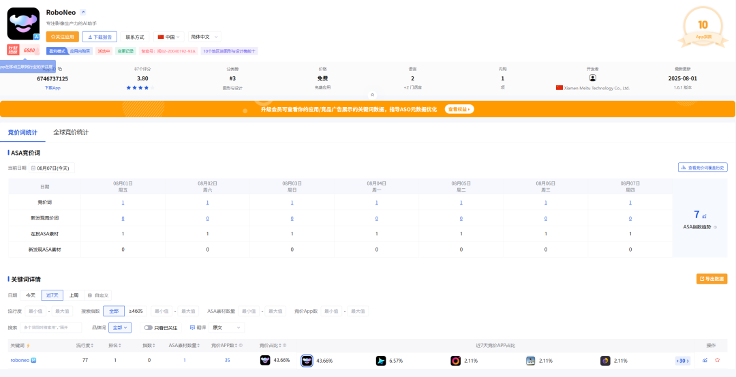The width and height of the screenshot is (736, 377).
Task: Click the 6.57% competitor app icon
Action: (381, 360)
